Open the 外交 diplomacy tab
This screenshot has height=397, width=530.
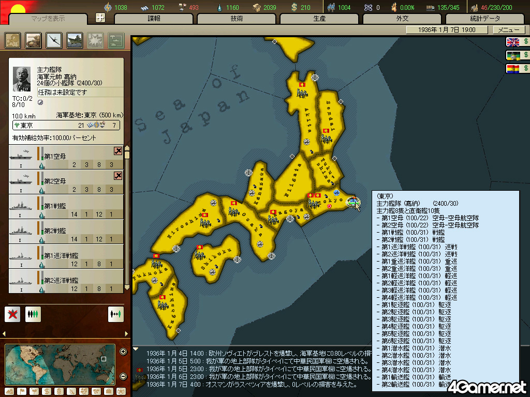(x=402, y=19)
